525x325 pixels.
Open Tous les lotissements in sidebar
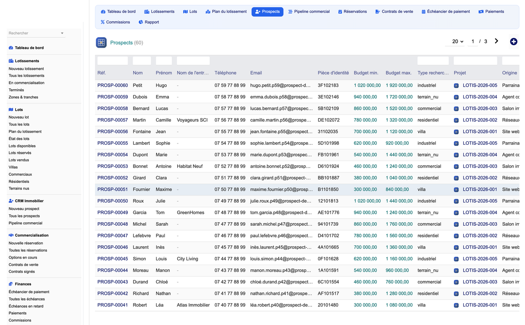click(27, 76)
